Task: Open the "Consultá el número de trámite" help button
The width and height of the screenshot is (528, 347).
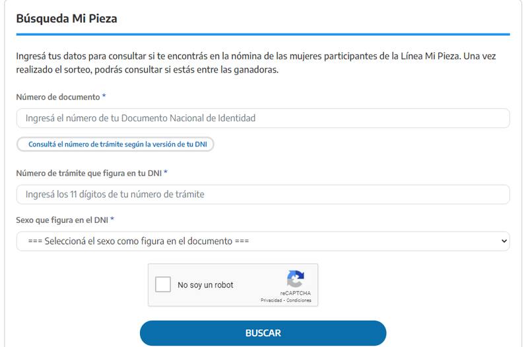Action: (x=116, y=144)
